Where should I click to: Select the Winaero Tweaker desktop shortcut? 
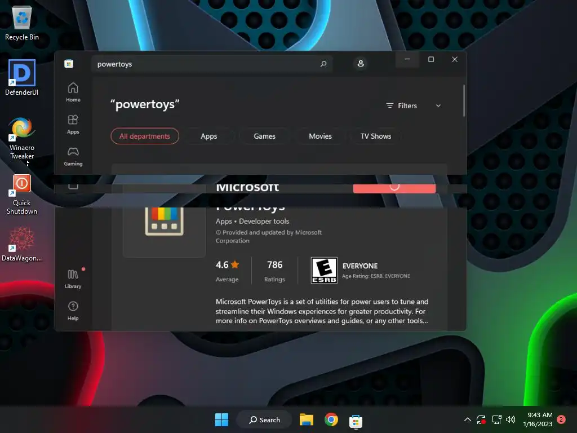tap(22, 138)
